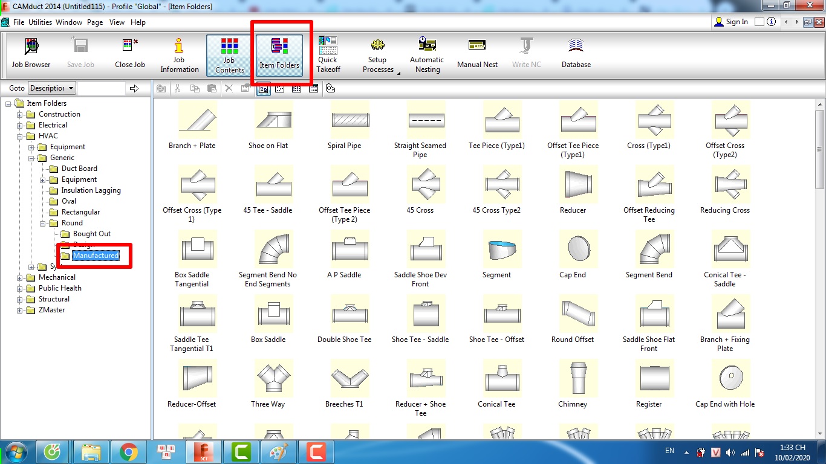Collapse the HVAC folder tree
826x464 pixels.
tap(20, 137)
